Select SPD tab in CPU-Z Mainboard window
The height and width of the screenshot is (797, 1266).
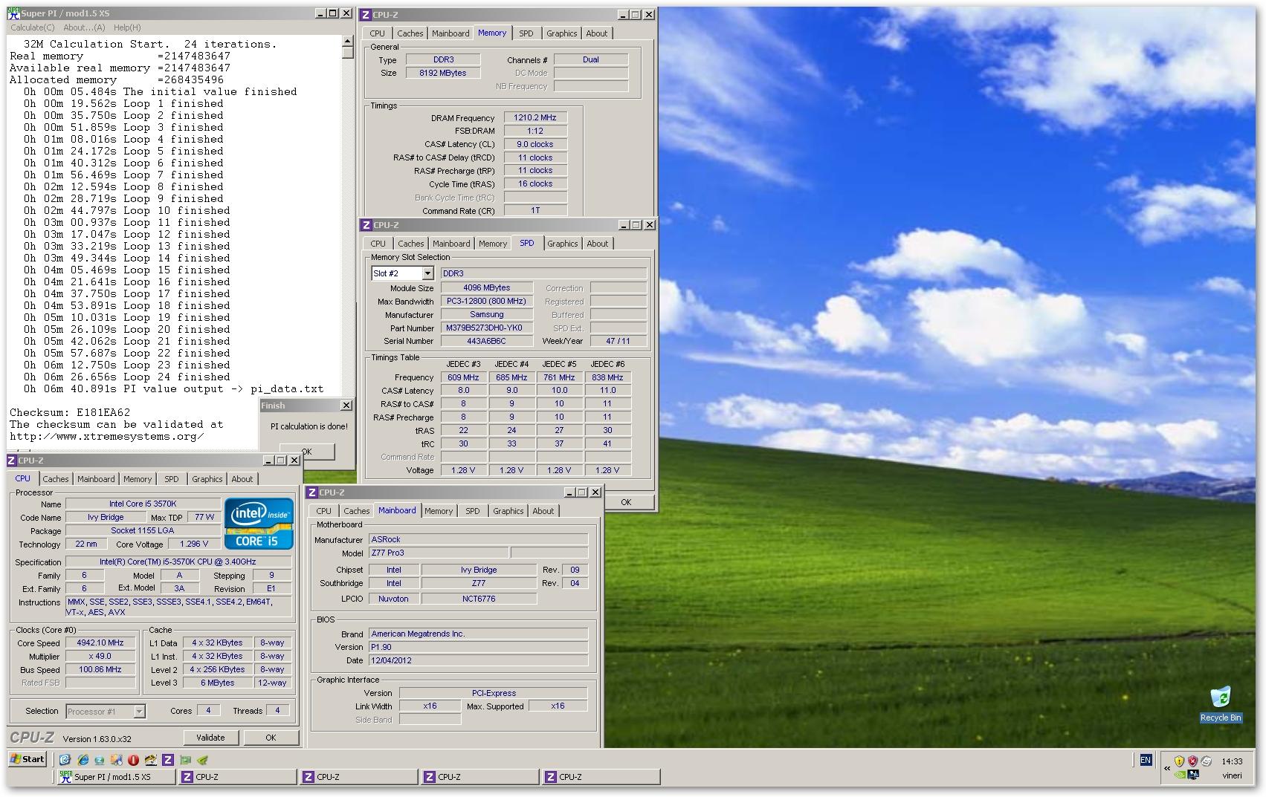[x=472, y=511]
